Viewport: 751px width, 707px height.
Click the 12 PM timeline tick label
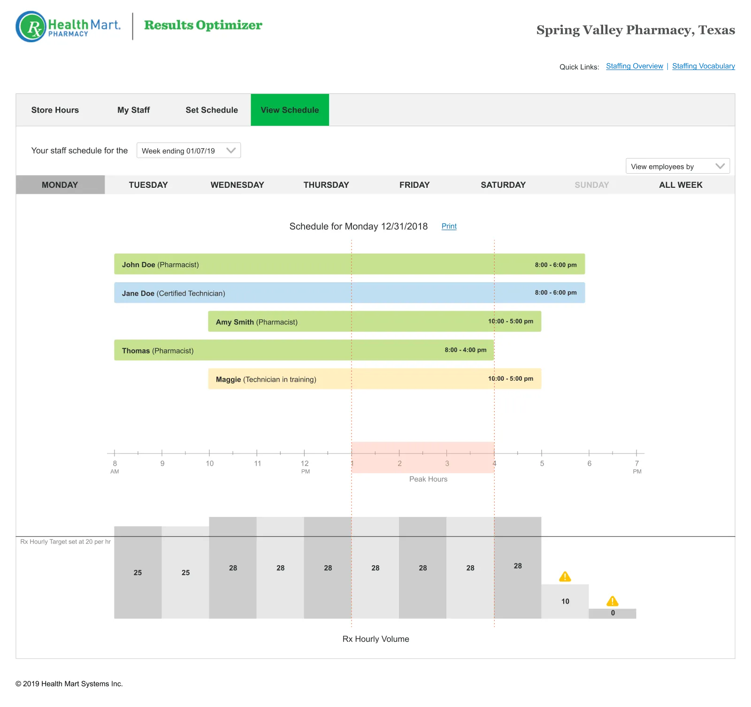305,467
